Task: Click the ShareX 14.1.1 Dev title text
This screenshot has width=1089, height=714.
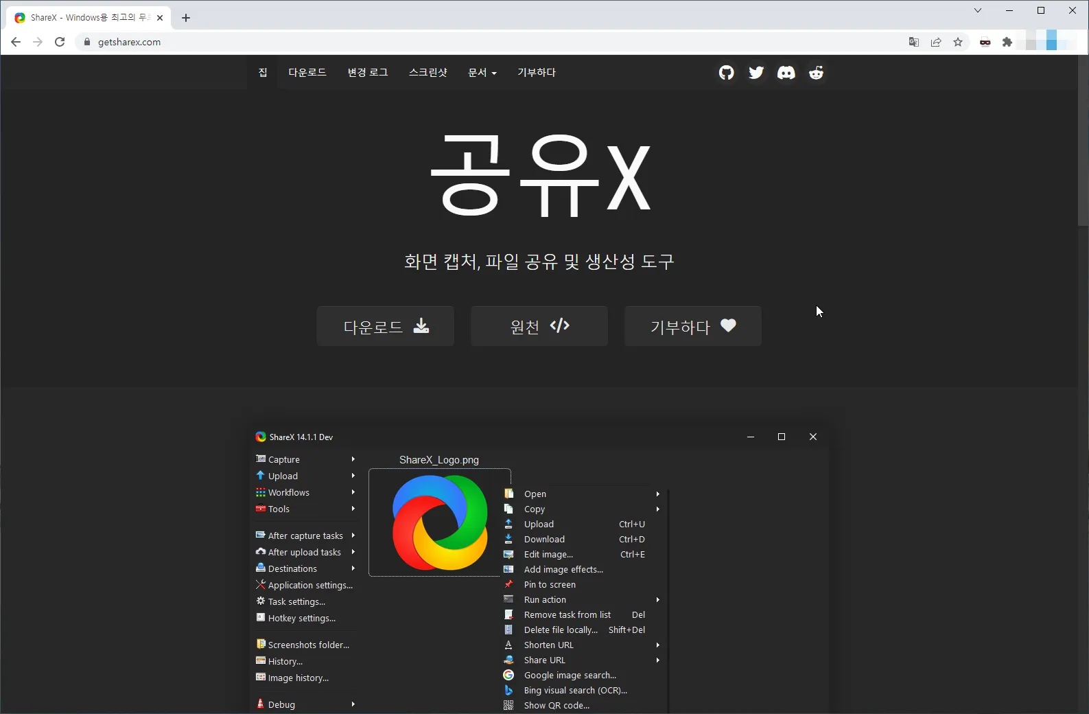Action: 301,437
